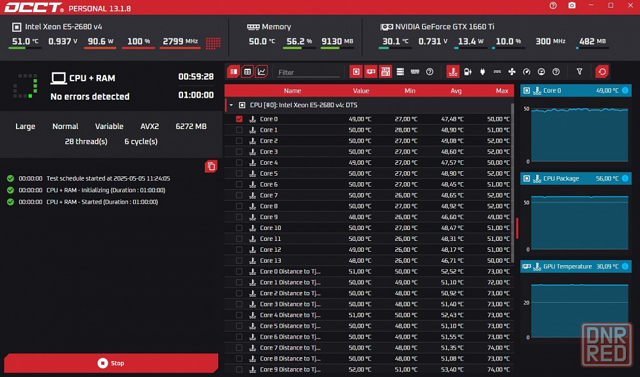Click the Filter text field

(x=308, y=72)
